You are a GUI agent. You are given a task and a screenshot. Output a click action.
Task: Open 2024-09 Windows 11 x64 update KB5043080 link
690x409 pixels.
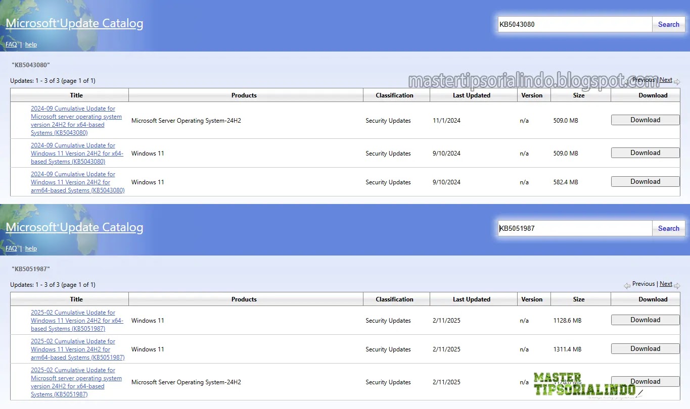(77, 154)
